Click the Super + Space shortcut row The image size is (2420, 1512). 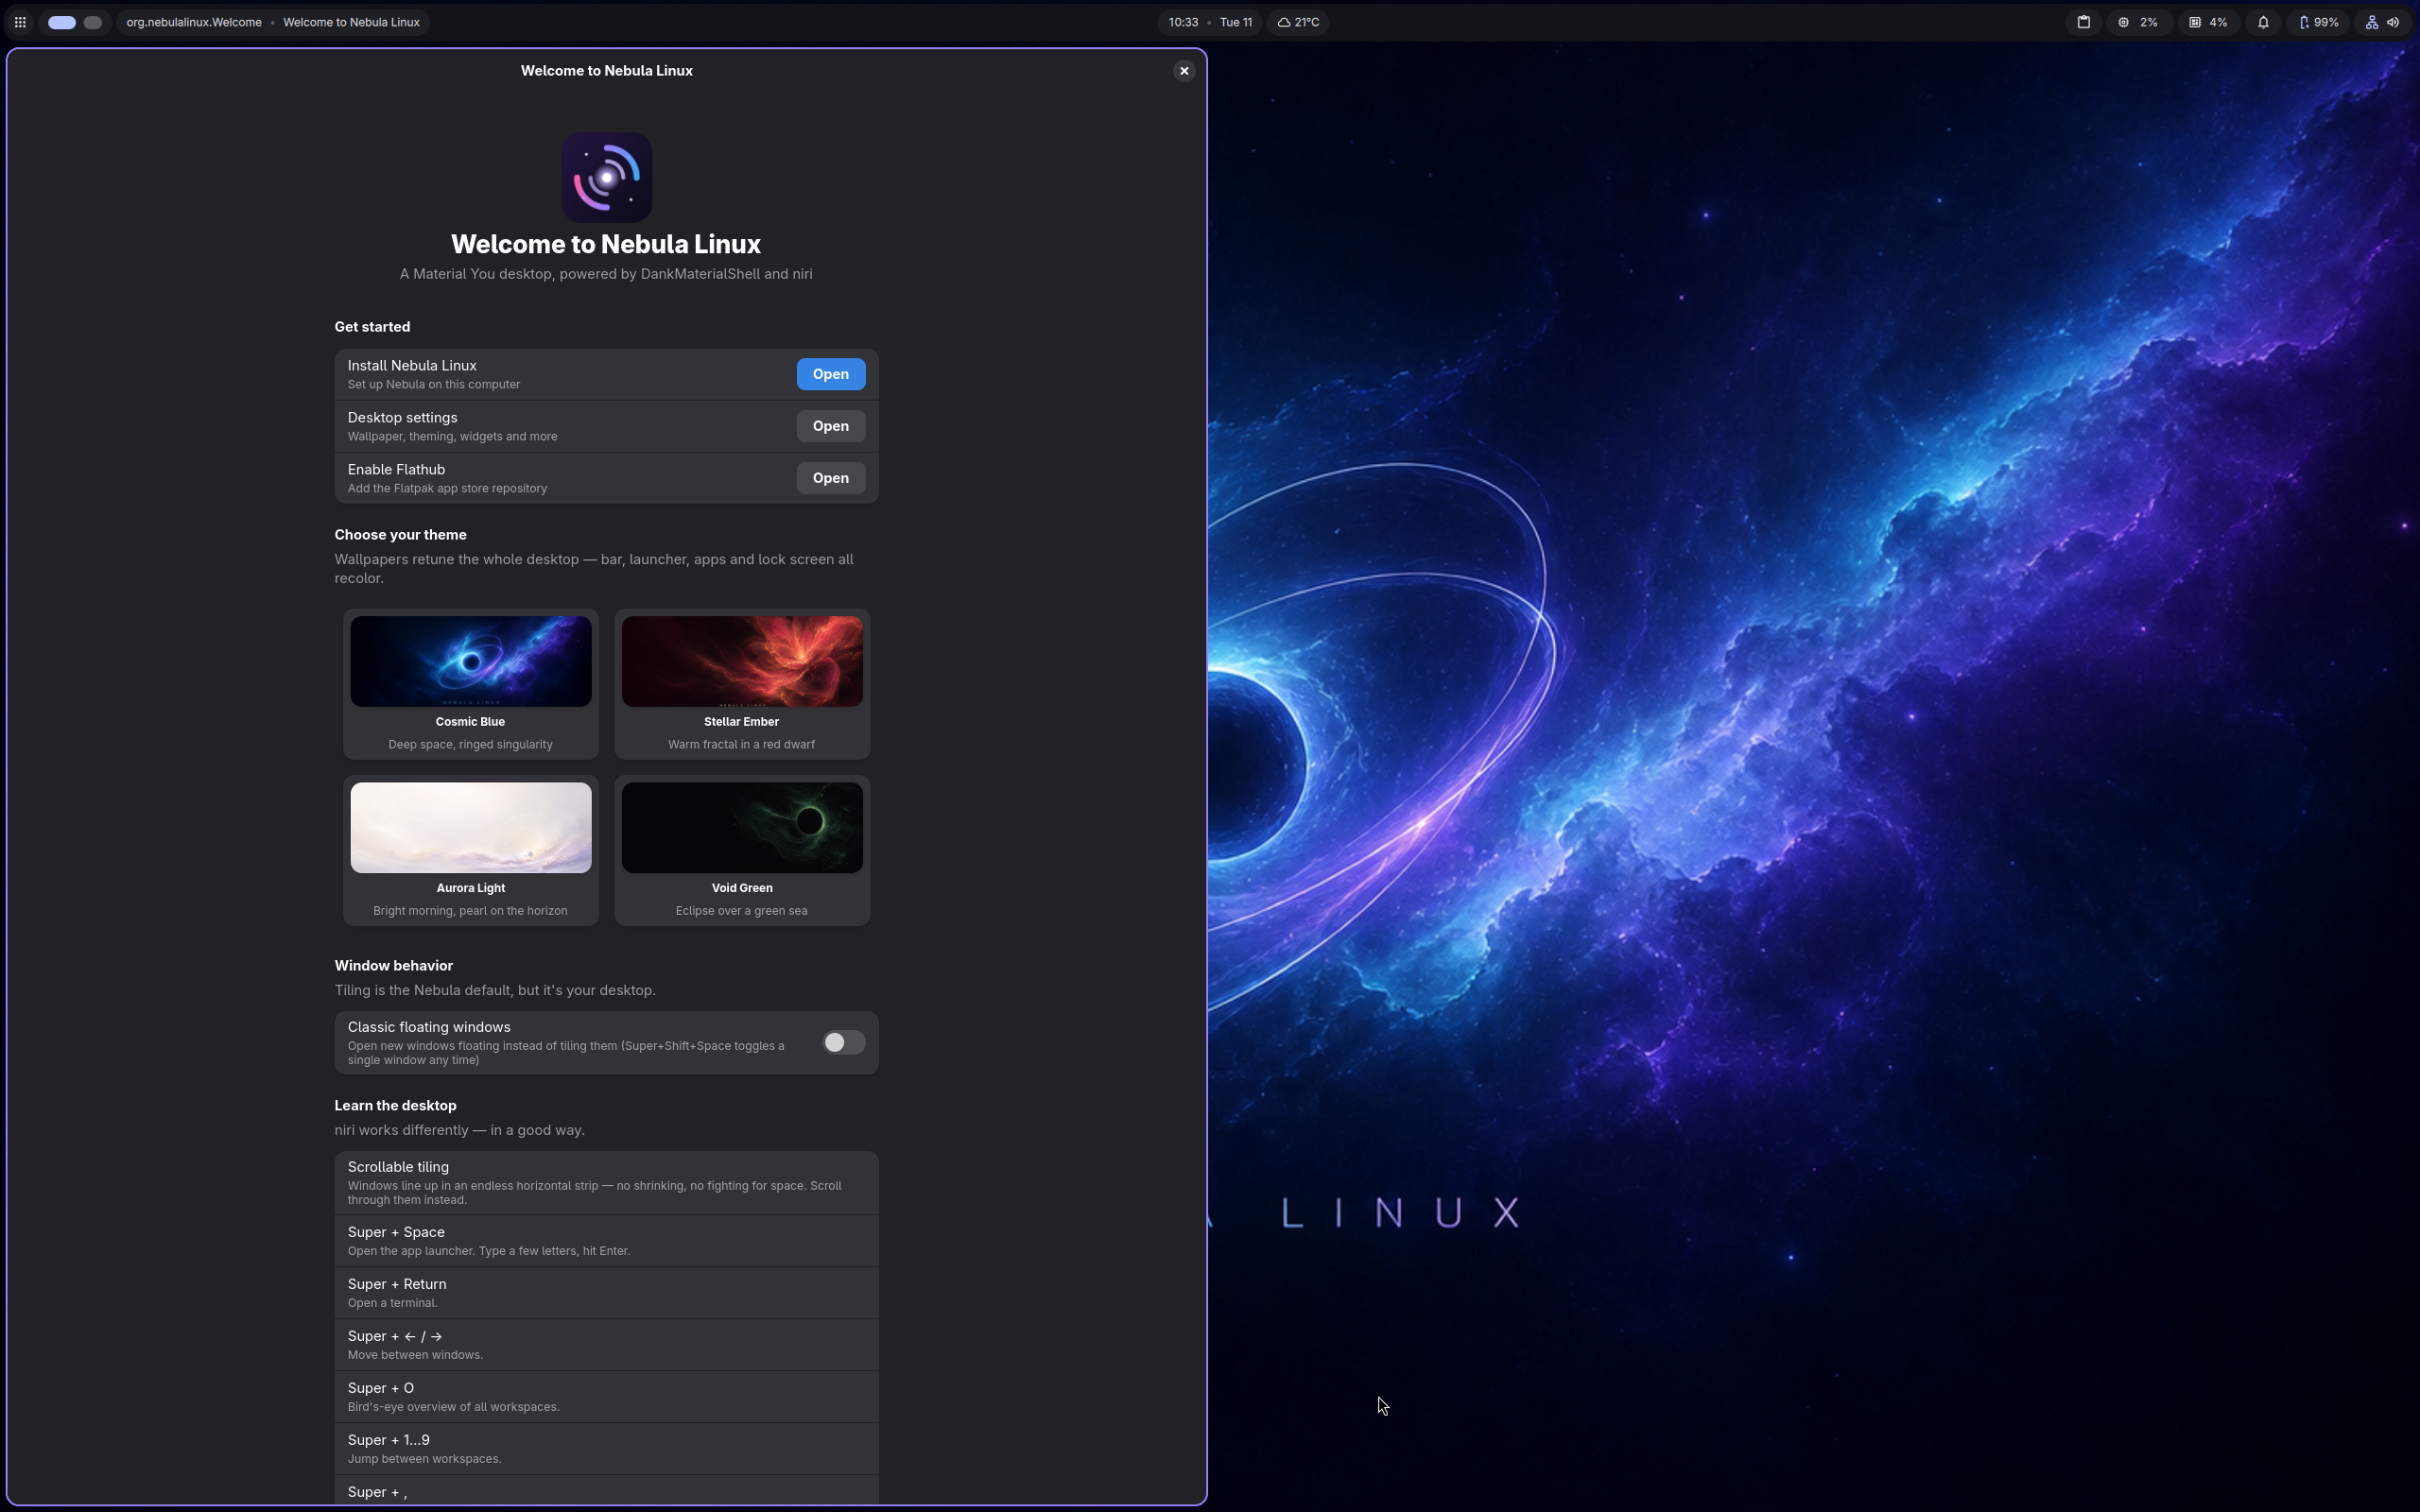coord(606,1241)
